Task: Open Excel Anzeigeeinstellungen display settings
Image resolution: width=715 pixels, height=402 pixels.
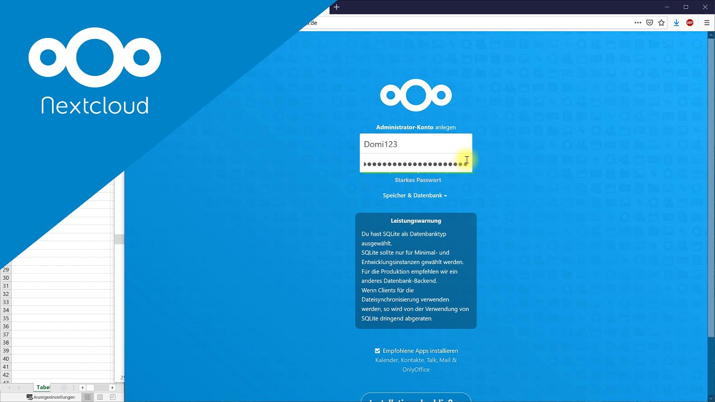Action: (x=51, y=397)
